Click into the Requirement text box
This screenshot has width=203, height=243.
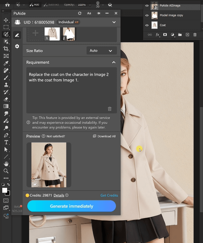71,90
